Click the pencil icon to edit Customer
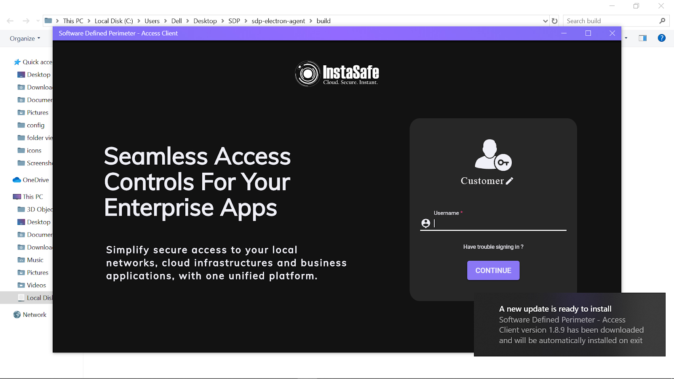This screenshot has width=674, height=379. 509,181
